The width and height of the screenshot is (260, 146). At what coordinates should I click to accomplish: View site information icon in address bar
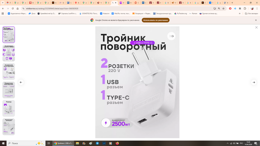tap(23, 9)
